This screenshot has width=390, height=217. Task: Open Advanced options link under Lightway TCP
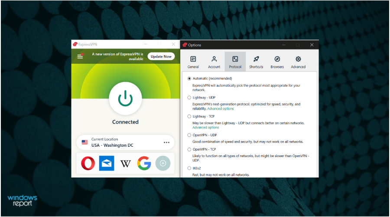(206, 127)
